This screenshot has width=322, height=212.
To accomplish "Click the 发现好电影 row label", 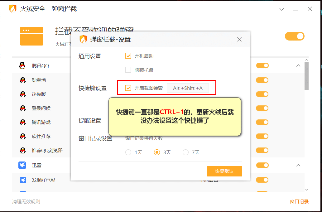I will point(44,180).
